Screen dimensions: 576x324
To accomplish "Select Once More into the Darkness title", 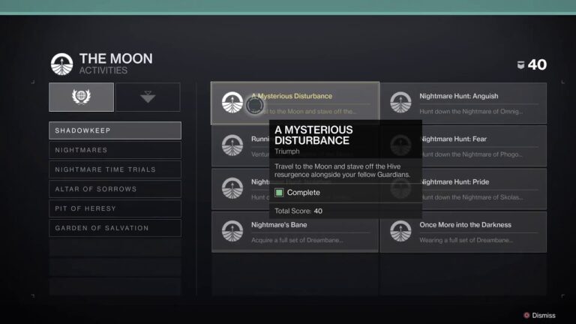I will click(466, 225).
